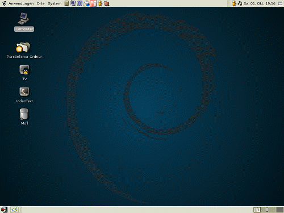Open the window selector at top right

[280, 3]
